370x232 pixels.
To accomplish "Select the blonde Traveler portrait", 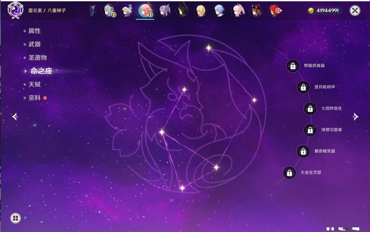I will [201, 11].
